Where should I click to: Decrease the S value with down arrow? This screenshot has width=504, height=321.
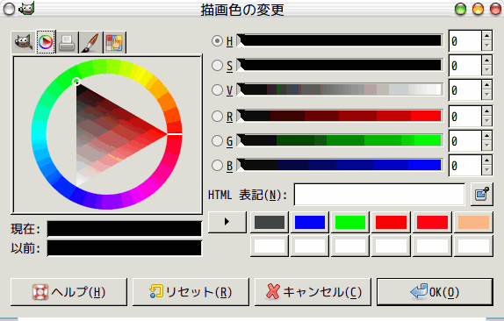(x=486, y=70)
